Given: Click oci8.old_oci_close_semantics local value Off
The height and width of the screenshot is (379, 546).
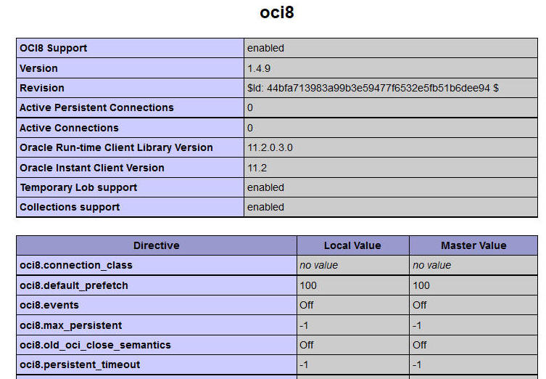Looking at the screenshot, I should tap(307, 345).
